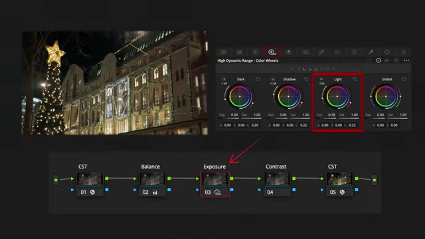Select the last bank dot indicator
Image resolution: width=425 pixels, height=239 pixels.
click(327, 69)
